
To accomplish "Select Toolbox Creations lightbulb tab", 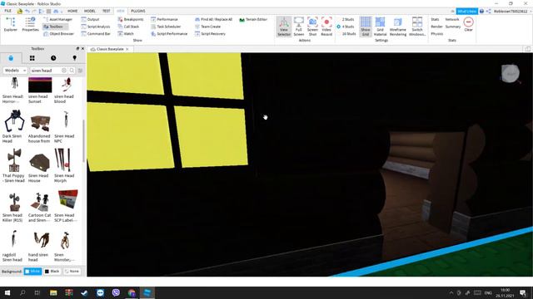I will click(74, 58).
